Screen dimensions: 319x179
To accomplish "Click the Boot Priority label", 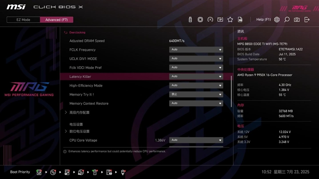I will pos(20,172).
